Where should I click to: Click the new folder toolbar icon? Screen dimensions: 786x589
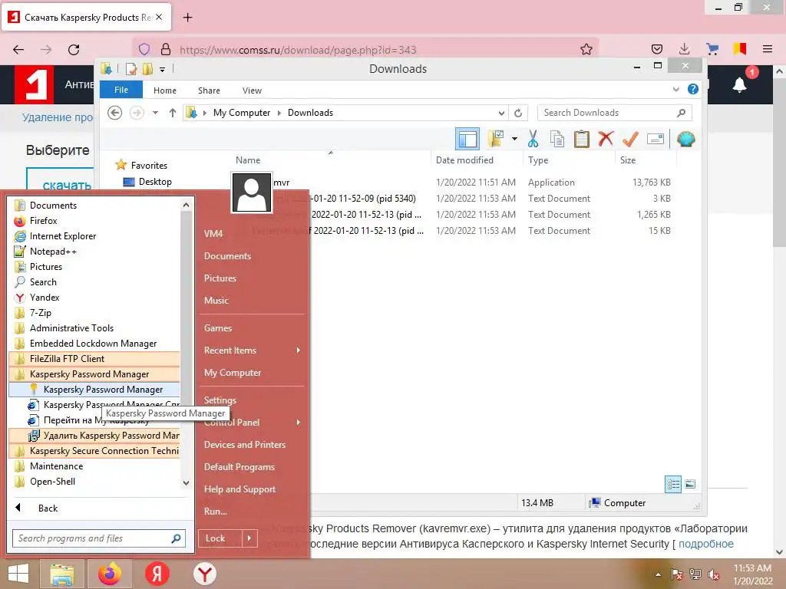[497, 139]
